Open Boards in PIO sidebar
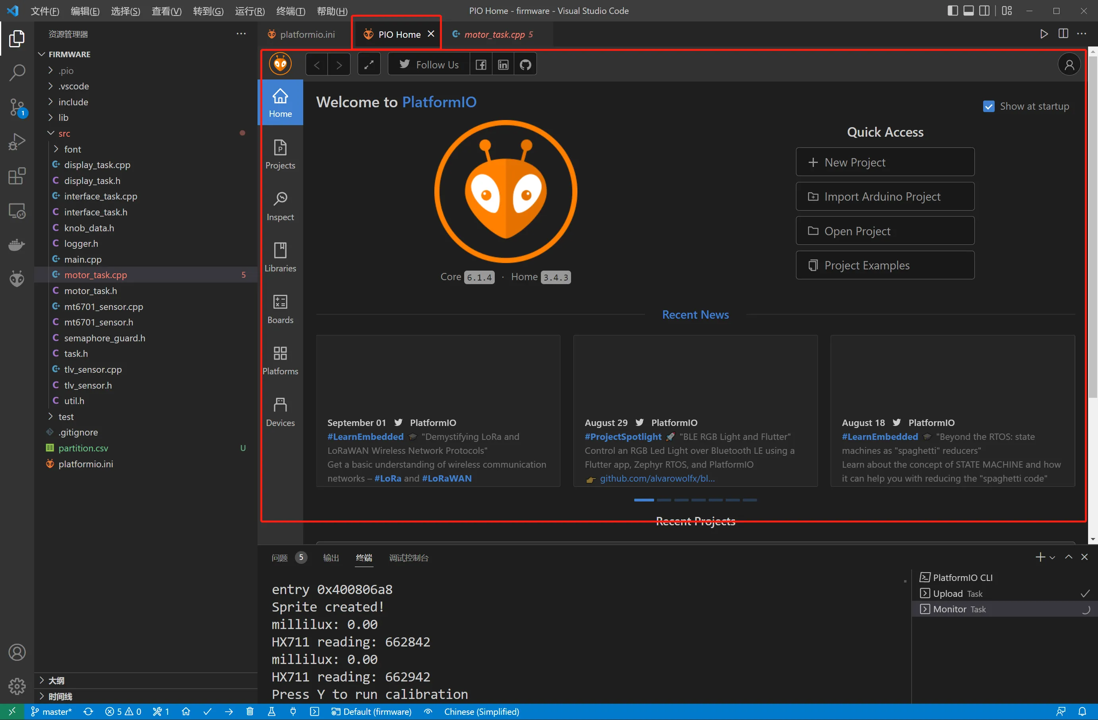 click(280, 309)
